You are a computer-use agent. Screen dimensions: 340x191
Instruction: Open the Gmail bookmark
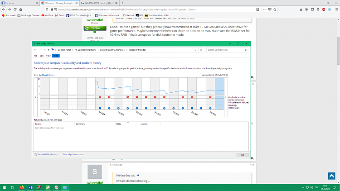(x=60, y=15)
